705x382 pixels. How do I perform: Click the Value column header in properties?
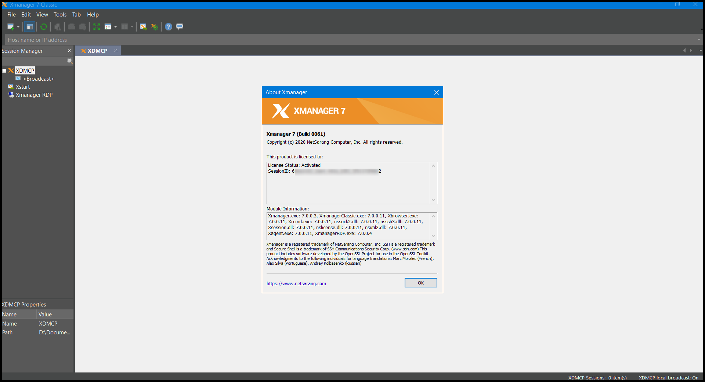click(55, 315)
